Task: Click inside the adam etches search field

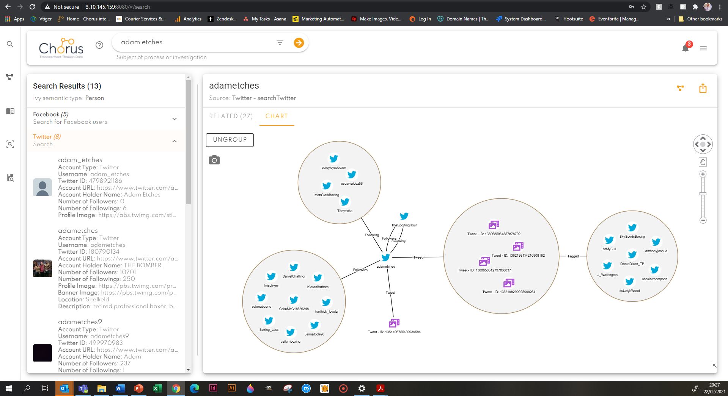Action: click(x=190, y=42)
